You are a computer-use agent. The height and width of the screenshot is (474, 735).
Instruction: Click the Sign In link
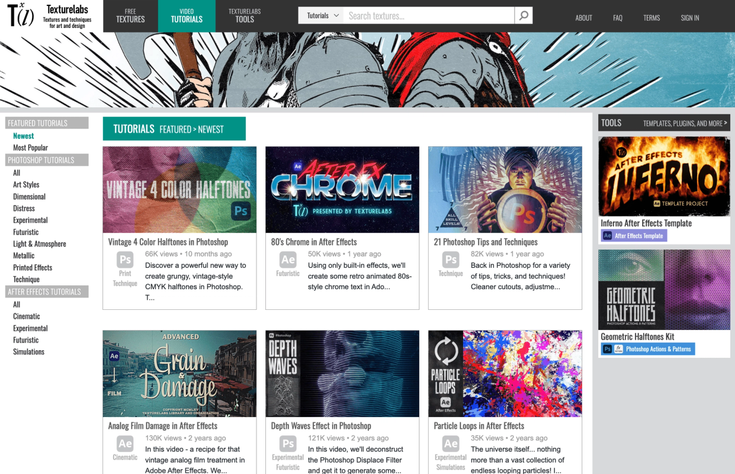click(690, 18)
